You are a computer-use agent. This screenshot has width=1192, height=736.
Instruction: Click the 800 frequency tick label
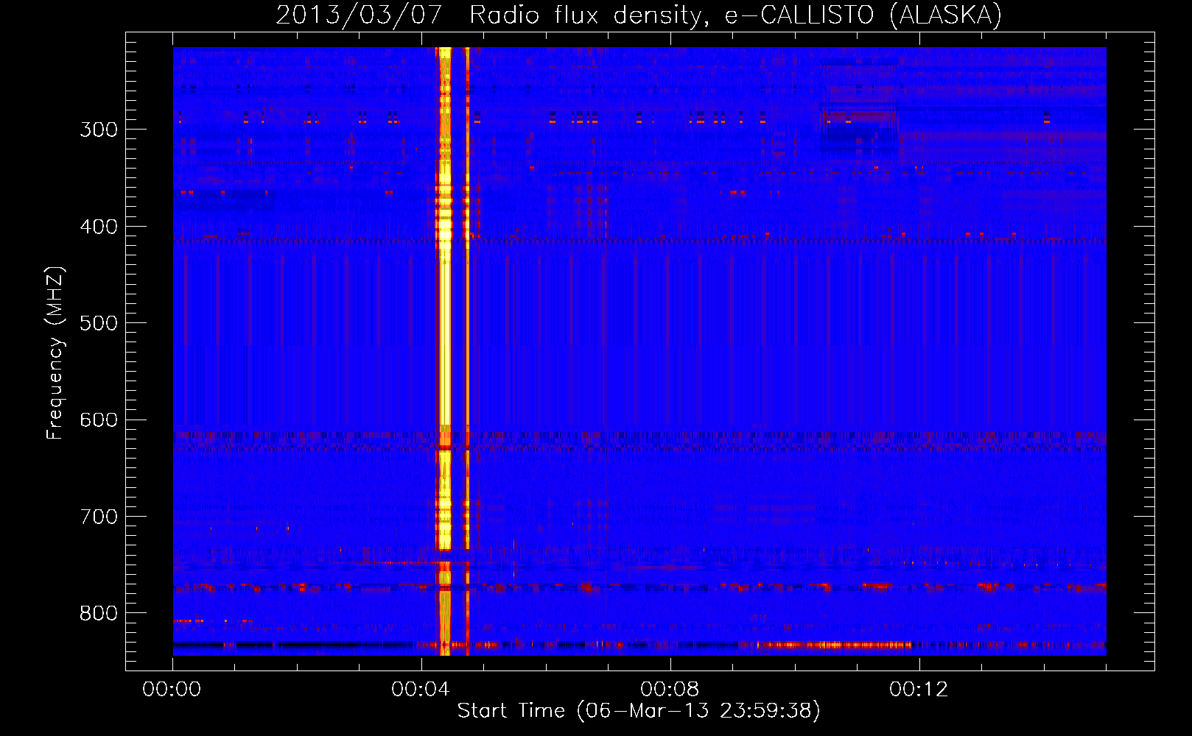click(99, 613)
